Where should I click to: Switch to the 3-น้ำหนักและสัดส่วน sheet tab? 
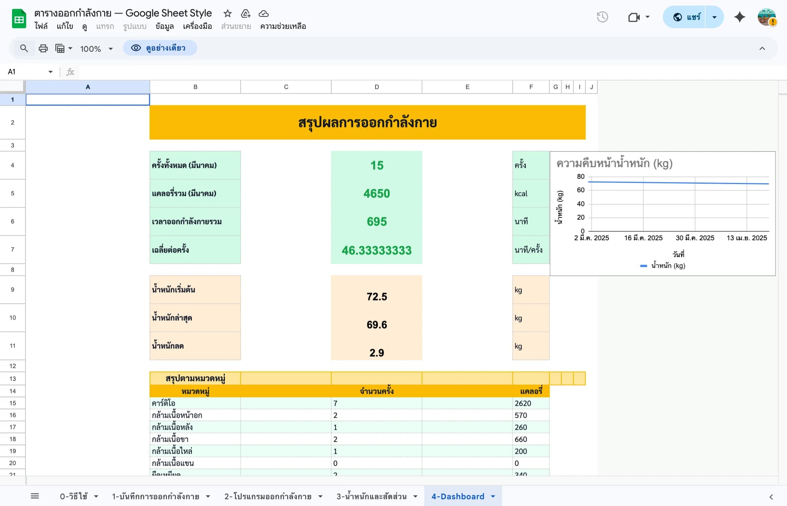tap(371, 496)
